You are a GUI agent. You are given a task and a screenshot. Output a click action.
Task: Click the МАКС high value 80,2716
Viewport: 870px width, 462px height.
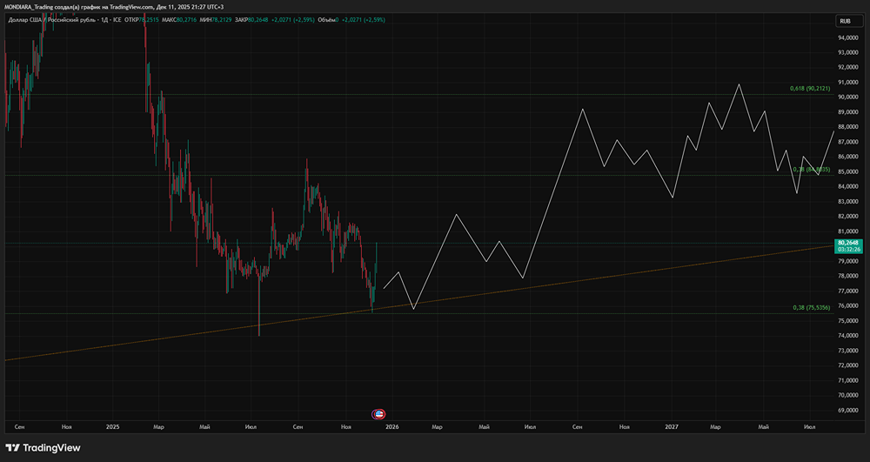pyautogui.click(x=186, y=20)
